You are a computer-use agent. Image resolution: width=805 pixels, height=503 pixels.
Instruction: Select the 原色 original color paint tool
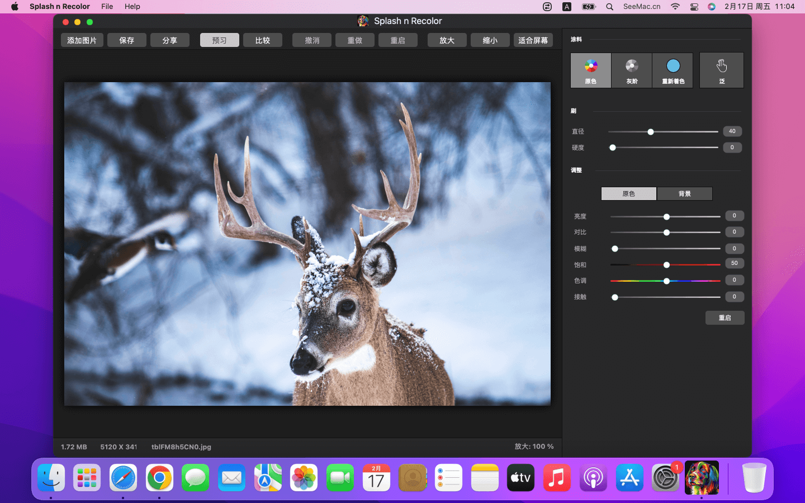[x=590, y=70]
